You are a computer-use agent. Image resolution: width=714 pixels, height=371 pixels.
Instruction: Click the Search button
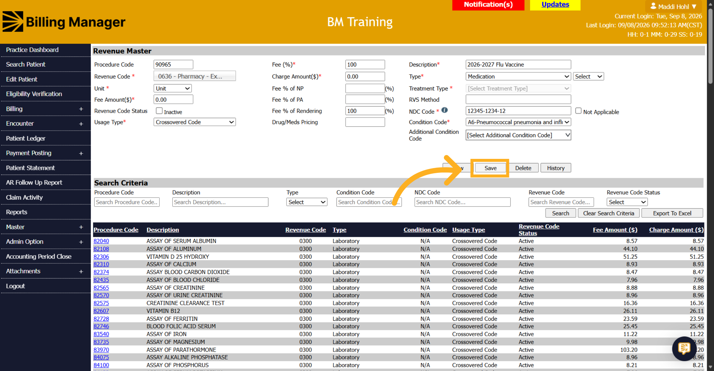(x=560, y=213)
